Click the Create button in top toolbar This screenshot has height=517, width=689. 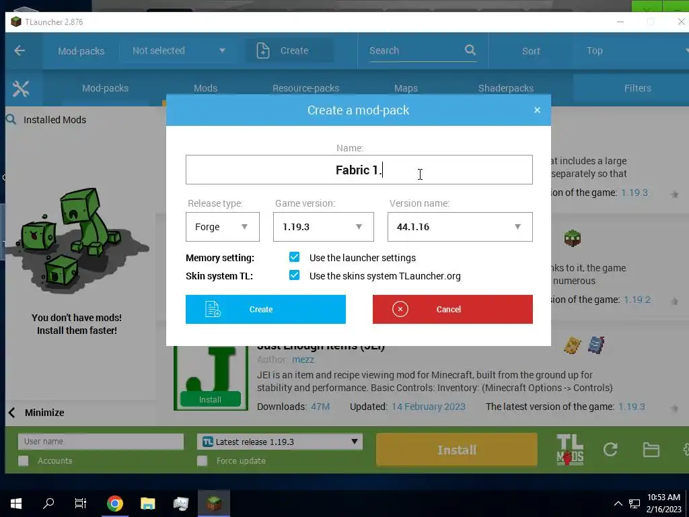pos(289,50)
